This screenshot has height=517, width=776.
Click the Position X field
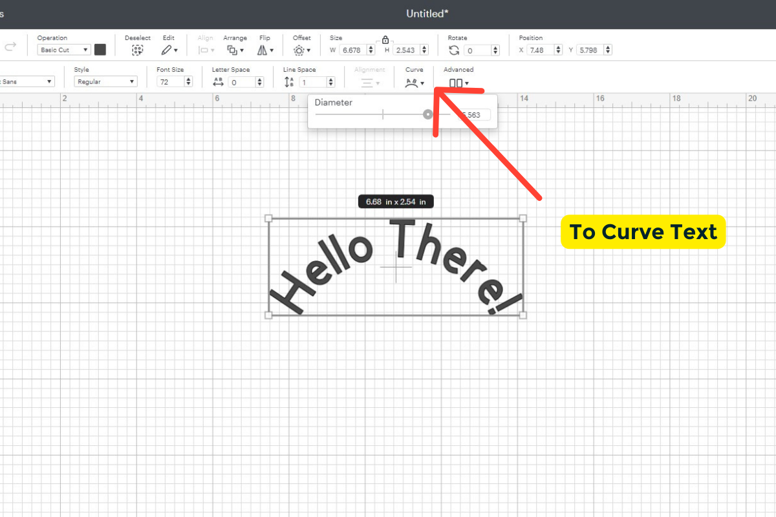click(x=542, y=50)
